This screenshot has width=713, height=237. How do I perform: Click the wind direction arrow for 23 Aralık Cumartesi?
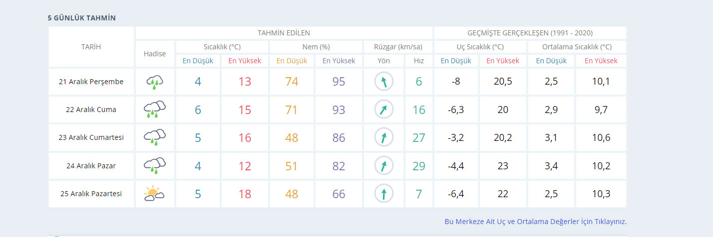click(383, 137)
